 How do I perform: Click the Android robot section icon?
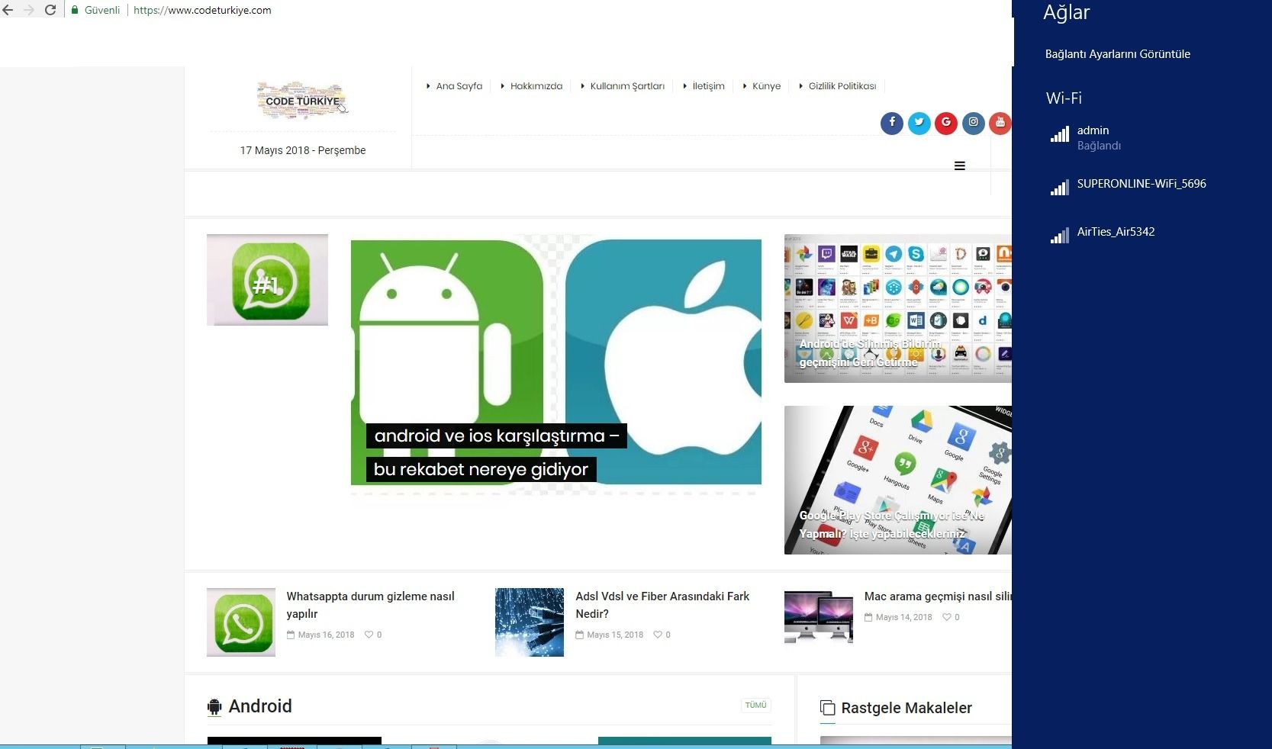tap(214, 707)
